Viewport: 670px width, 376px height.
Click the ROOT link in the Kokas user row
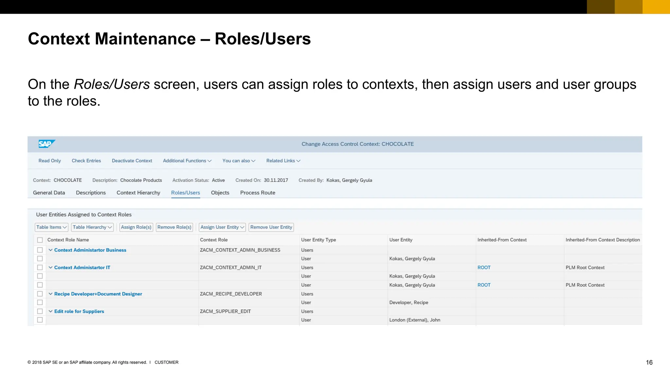click(484, 285)
